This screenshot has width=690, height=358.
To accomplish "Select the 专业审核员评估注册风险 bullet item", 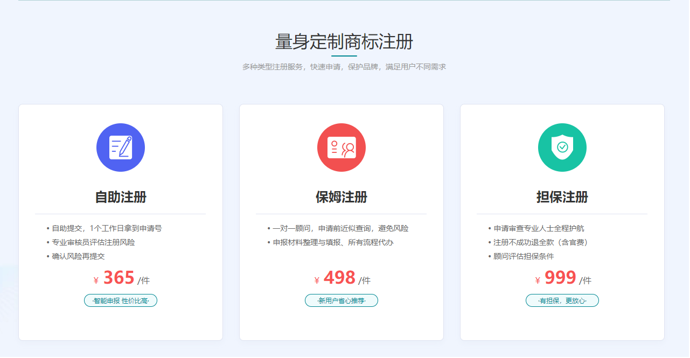I will (93, 242).
